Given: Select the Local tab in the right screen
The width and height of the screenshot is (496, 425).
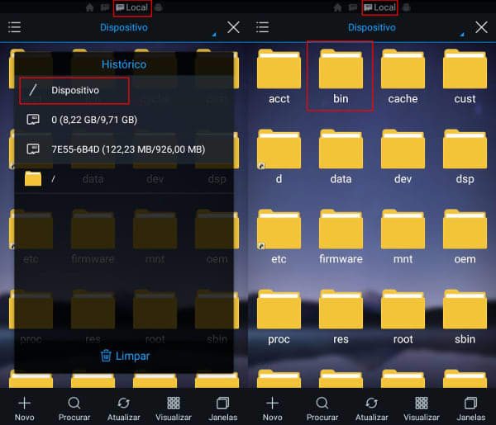Looking at the screenshot, I should pos(380,8).
